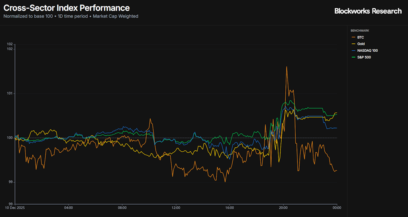The image size is (408, 217).
Task: Toggle the BTC series label in legend
Action: point(361,37)
